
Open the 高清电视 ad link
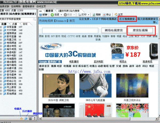147,62
